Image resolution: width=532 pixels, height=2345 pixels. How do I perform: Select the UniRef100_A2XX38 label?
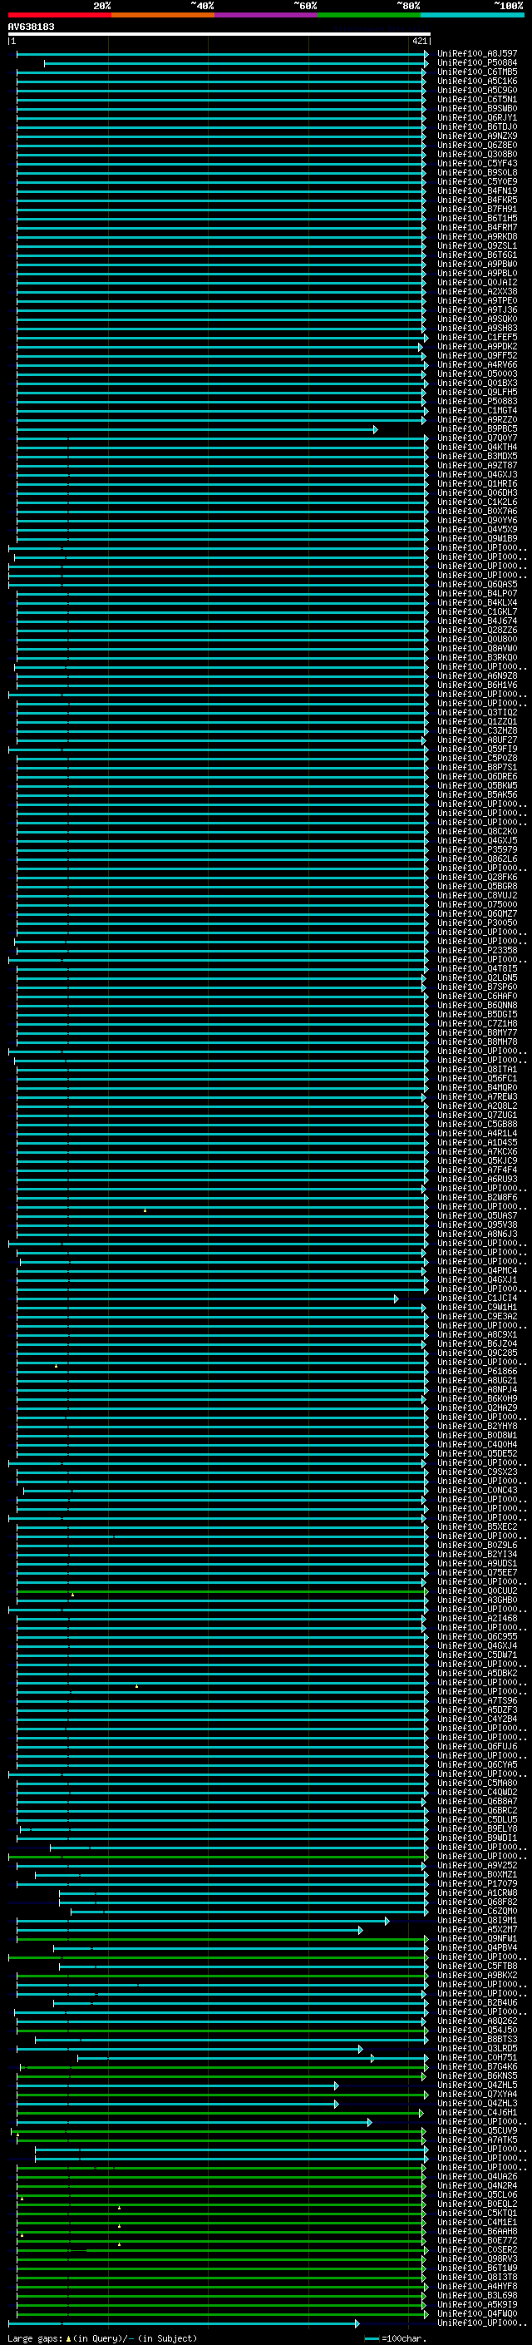pos(476,291)
